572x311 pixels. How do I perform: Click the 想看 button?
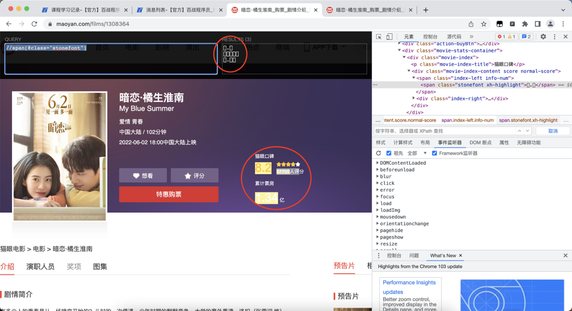(143, 176)
